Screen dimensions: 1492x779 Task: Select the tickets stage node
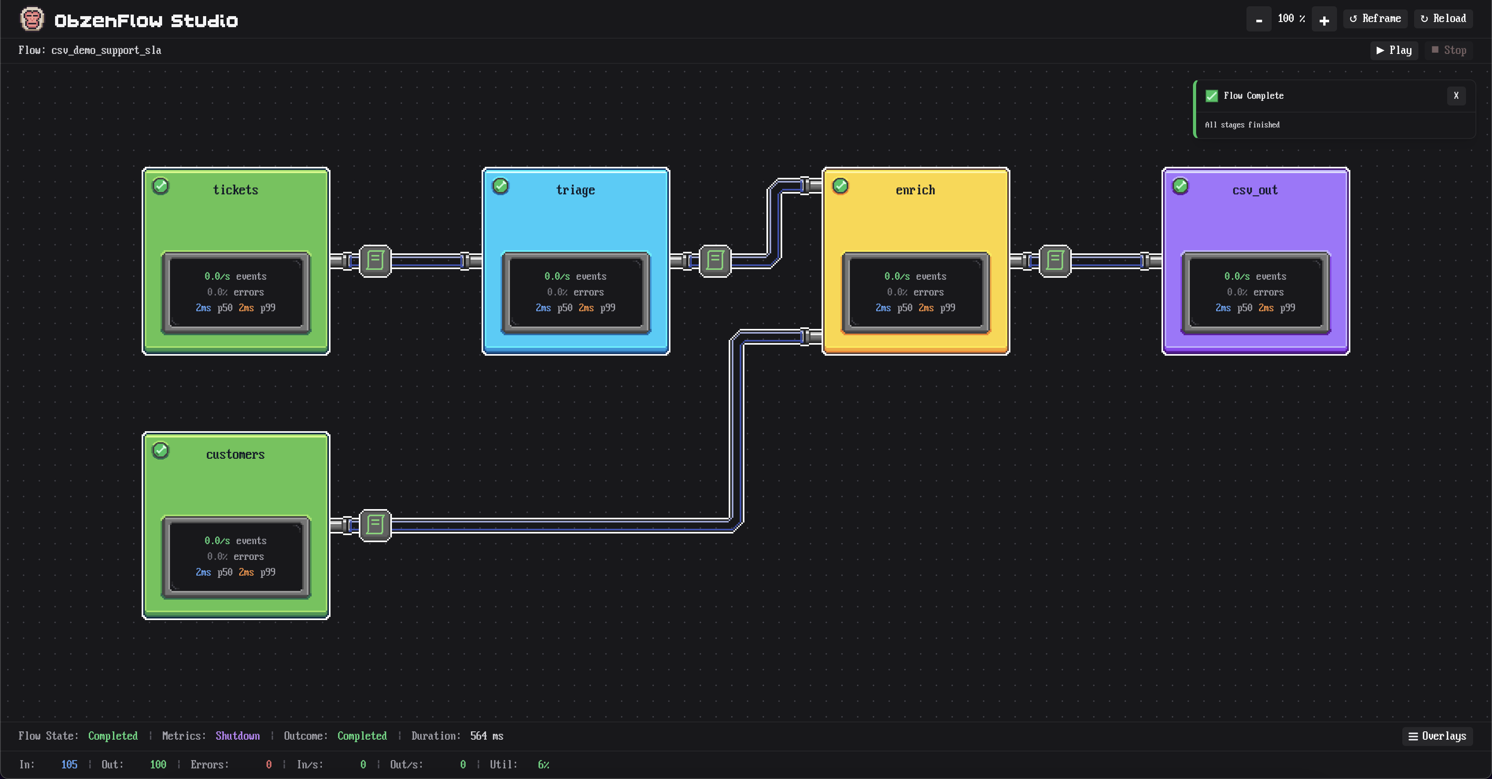[x=236, y=261]
